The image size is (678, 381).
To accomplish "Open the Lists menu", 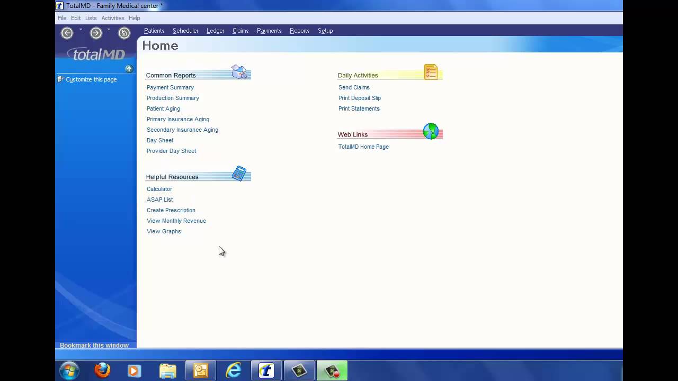I will tap(91, 18).
